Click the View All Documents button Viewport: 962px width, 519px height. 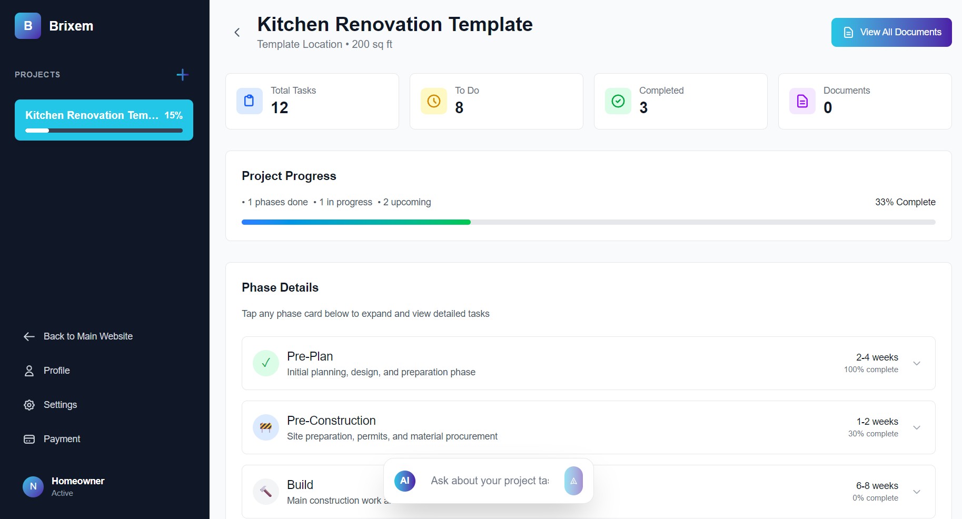point(891,32)
